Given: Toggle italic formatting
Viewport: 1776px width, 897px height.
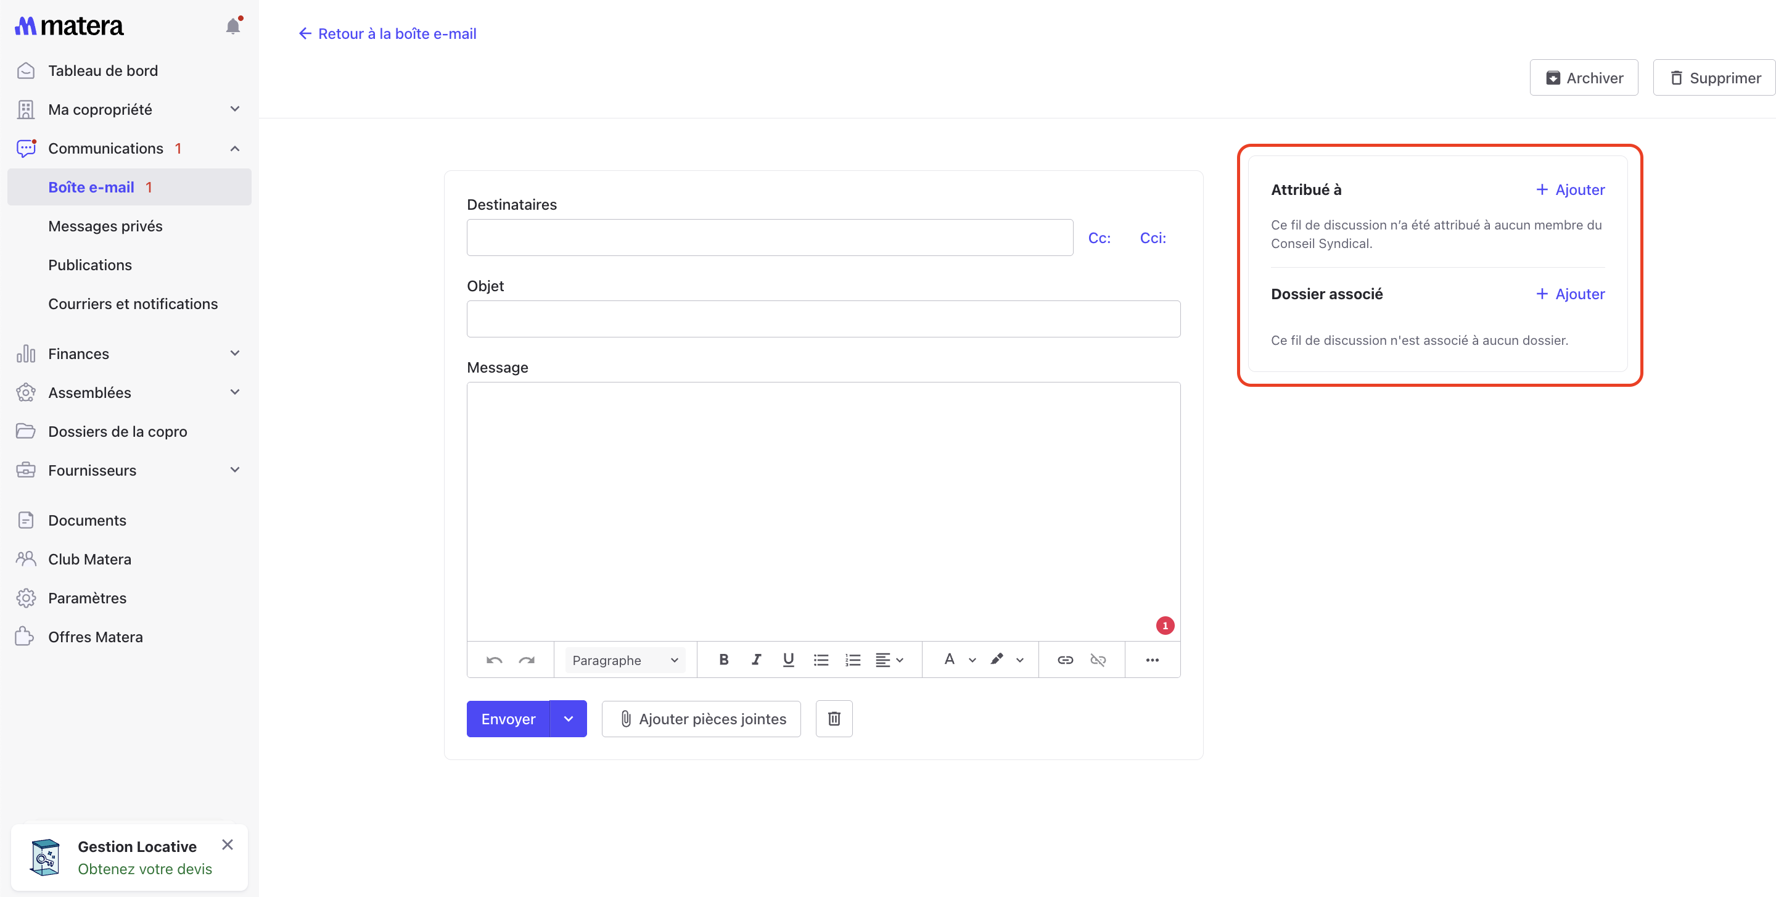Looking at the screenshot, I should pos(755,660).
